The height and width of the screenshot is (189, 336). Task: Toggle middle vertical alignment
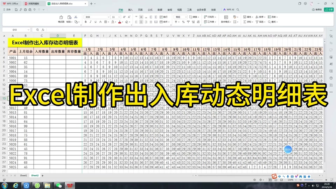click(x=141, y=17)
